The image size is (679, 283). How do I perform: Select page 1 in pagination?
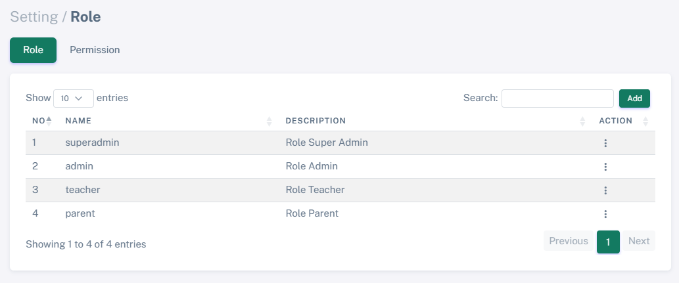click(608, 242)
